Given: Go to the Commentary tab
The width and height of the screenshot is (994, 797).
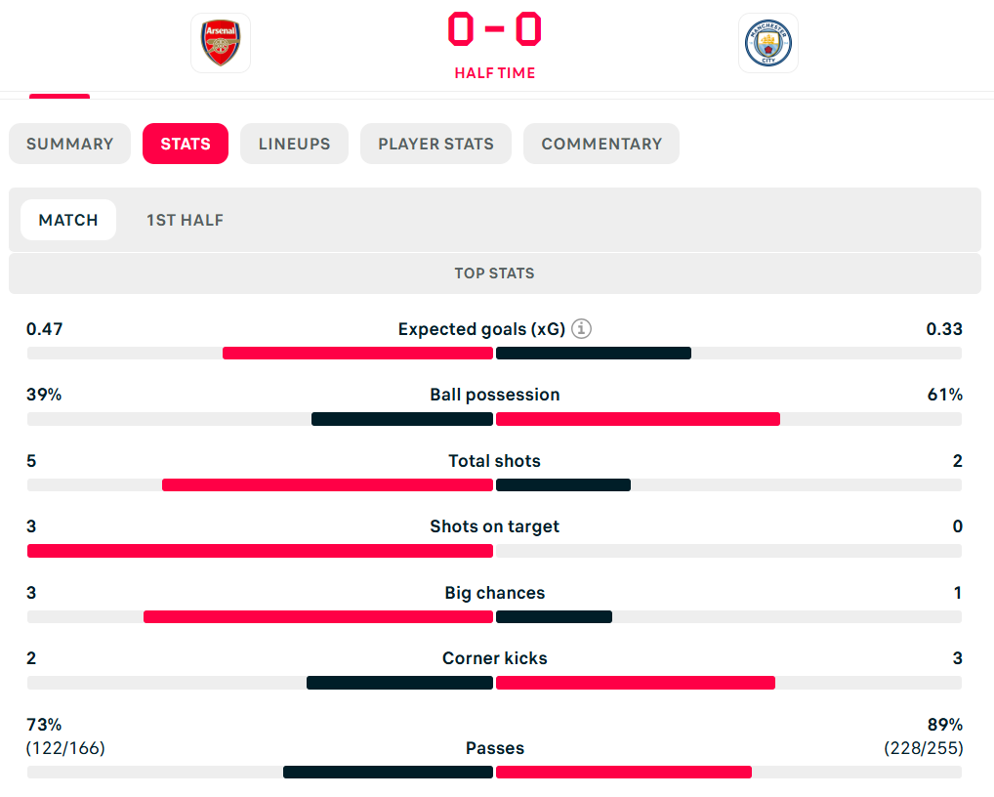Looking at the screenshot, I should pyautogui.click(x=601, y=144).
